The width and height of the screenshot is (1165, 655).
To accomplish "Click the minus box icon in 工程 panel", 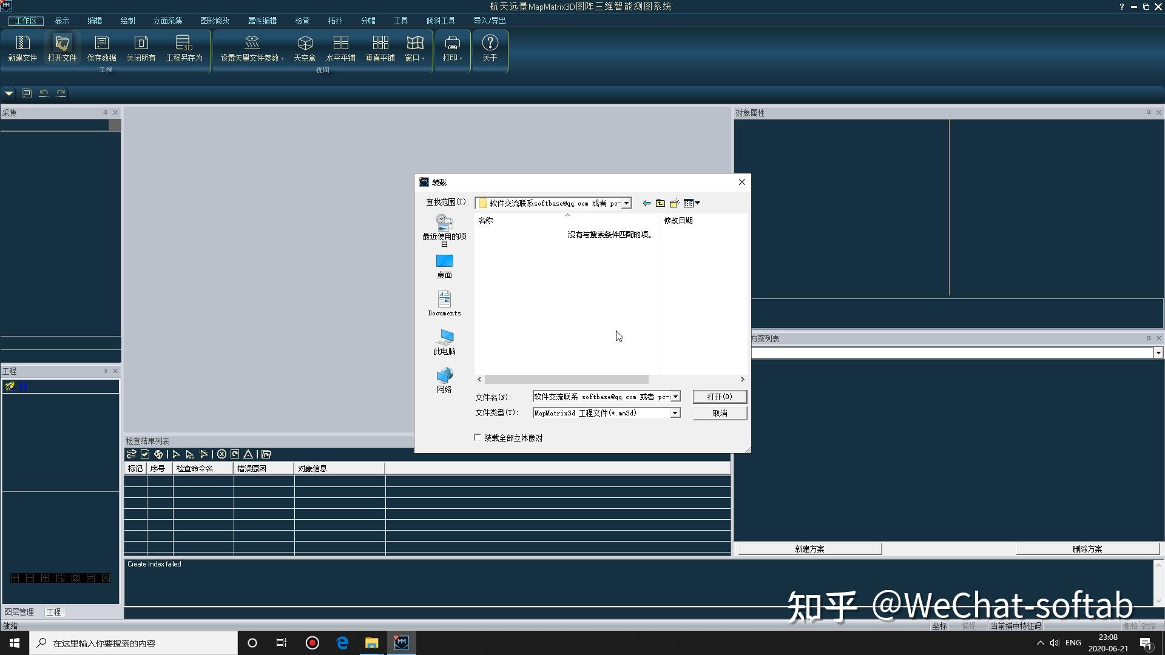I will [30, 578].
